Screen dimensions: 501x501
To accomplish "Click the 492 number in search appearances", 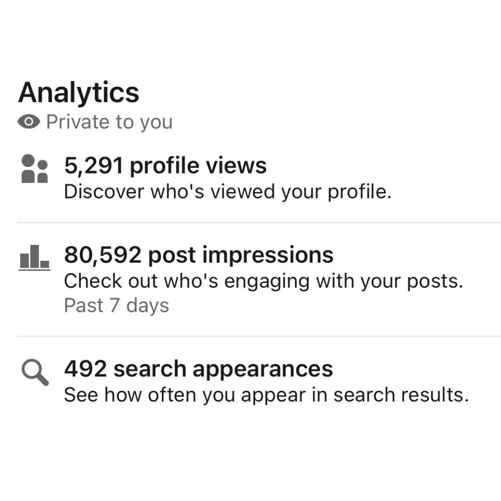I will pos(85,369).
